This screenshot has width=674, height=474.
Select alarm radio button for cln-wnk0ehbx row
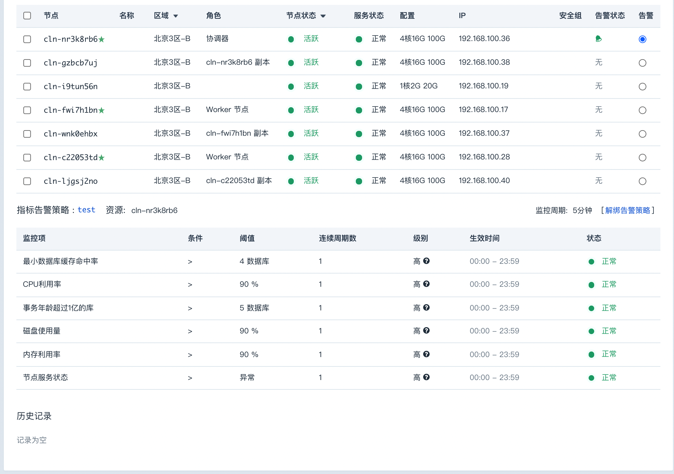point(643,134)
